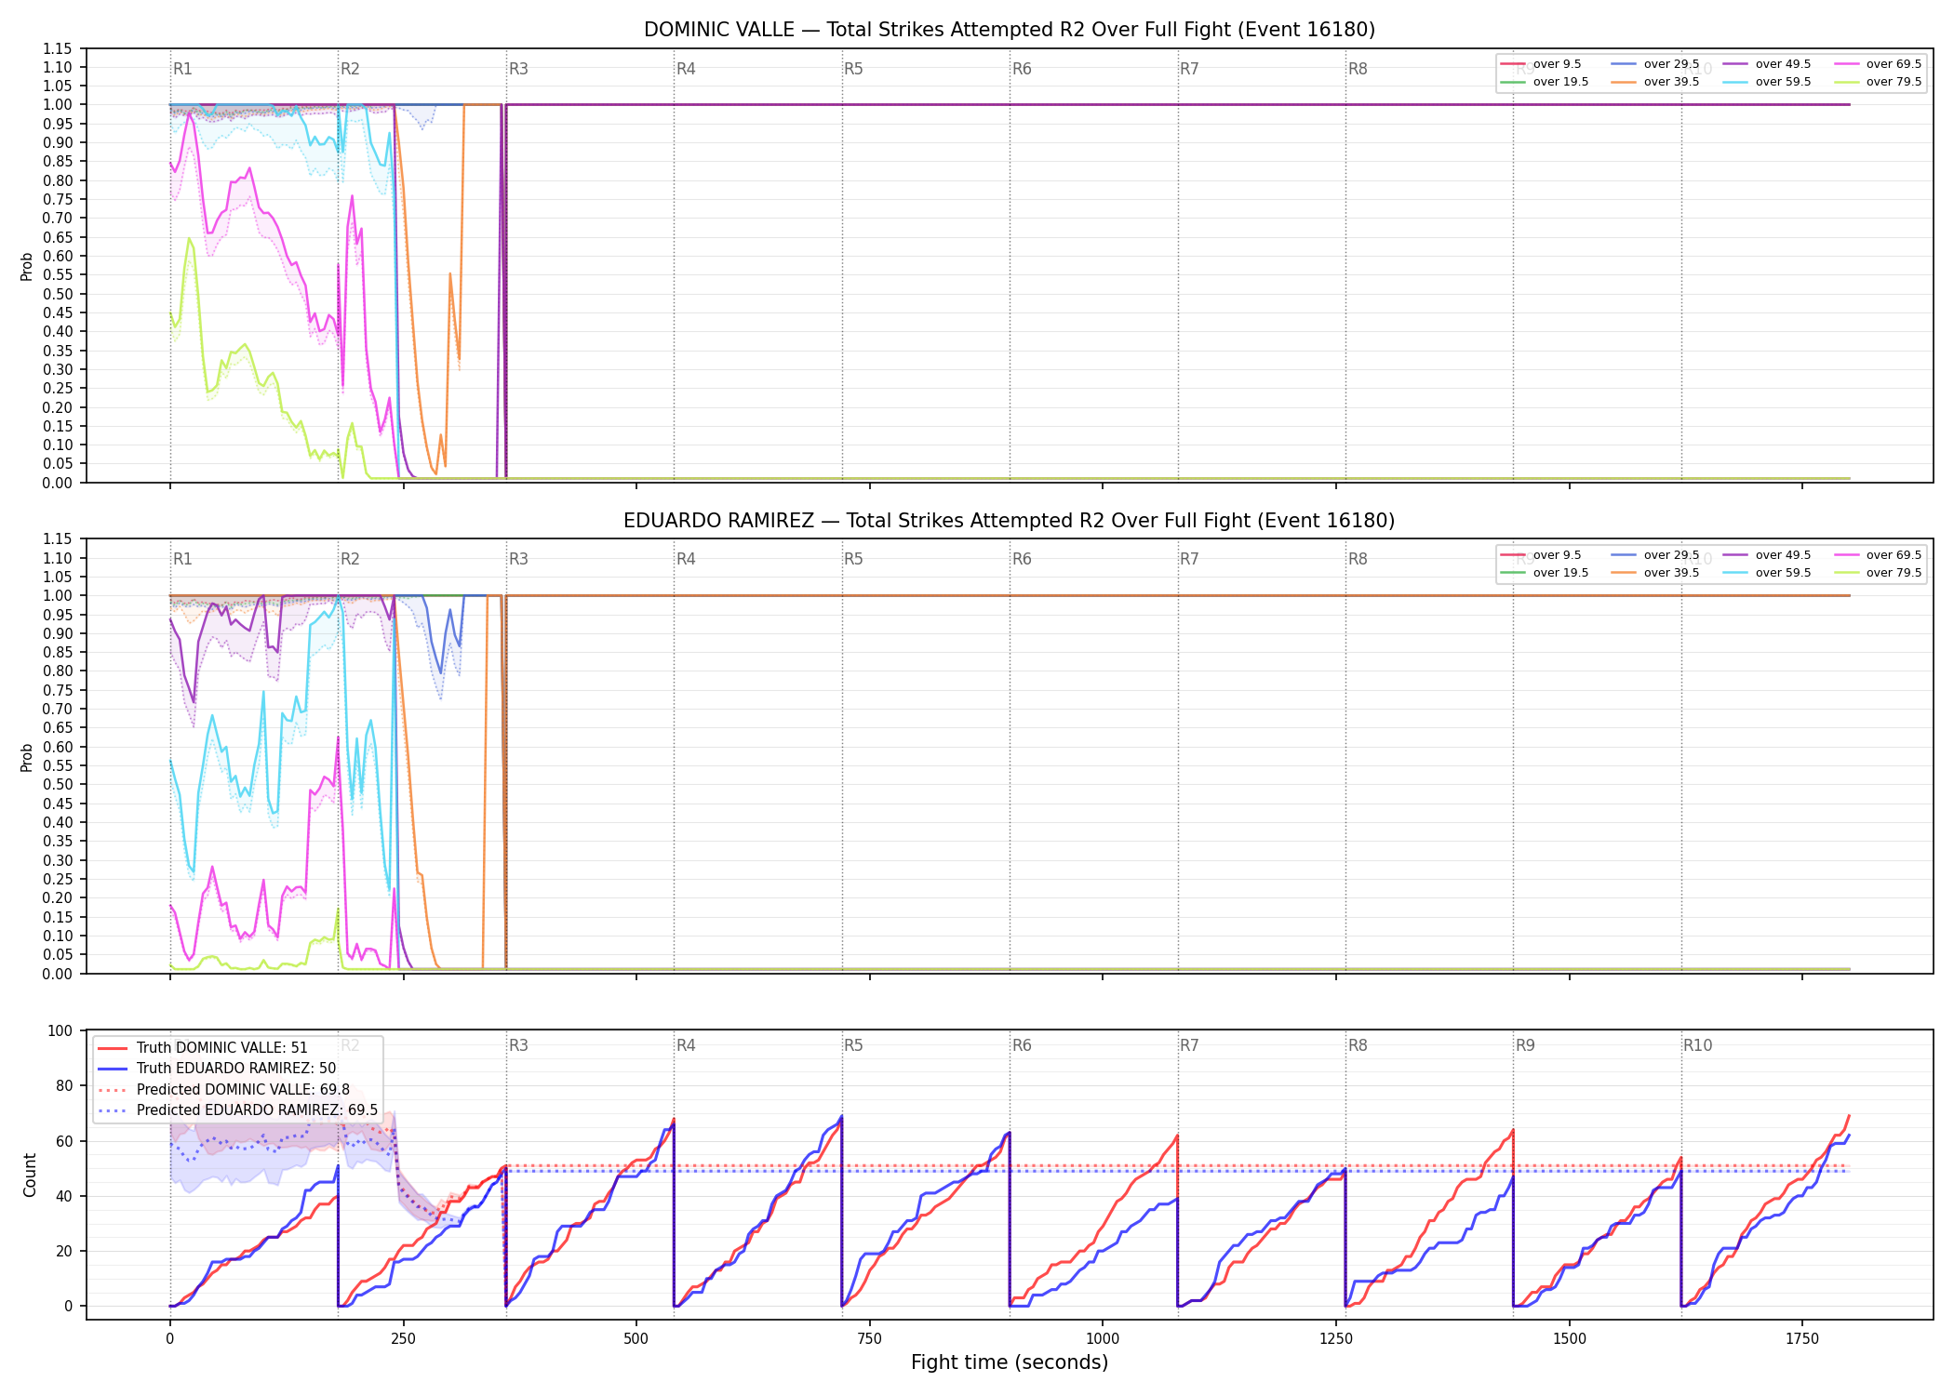Click 'Truth EDUARDO RAMIREZ: 50' legend entry
The image size is (1954, 1395).
tap(217, 1068)
